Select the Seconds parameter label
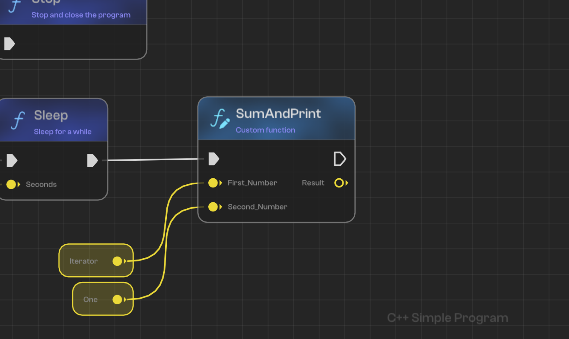The image size is (569, 339). tap(41, 184)
